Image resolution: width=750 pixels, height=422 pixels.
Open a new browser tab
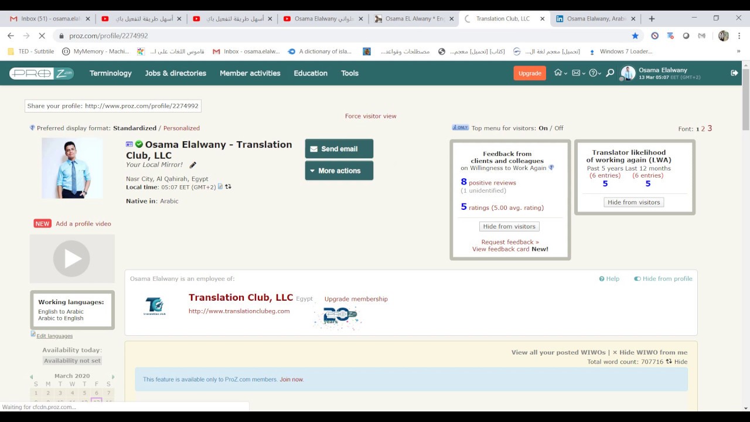click(x=652, y=19)
